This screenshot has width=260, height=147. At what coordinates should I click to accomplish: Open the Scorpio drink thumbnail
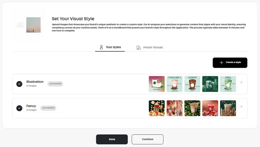click(x=192, y=84)
